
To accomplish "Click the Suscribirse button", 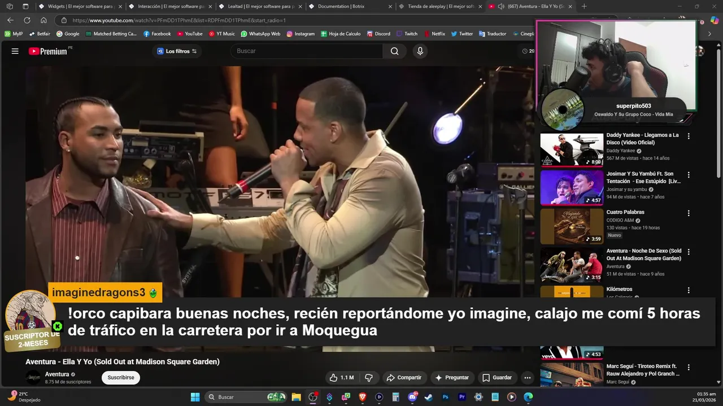I will (121, 378).
